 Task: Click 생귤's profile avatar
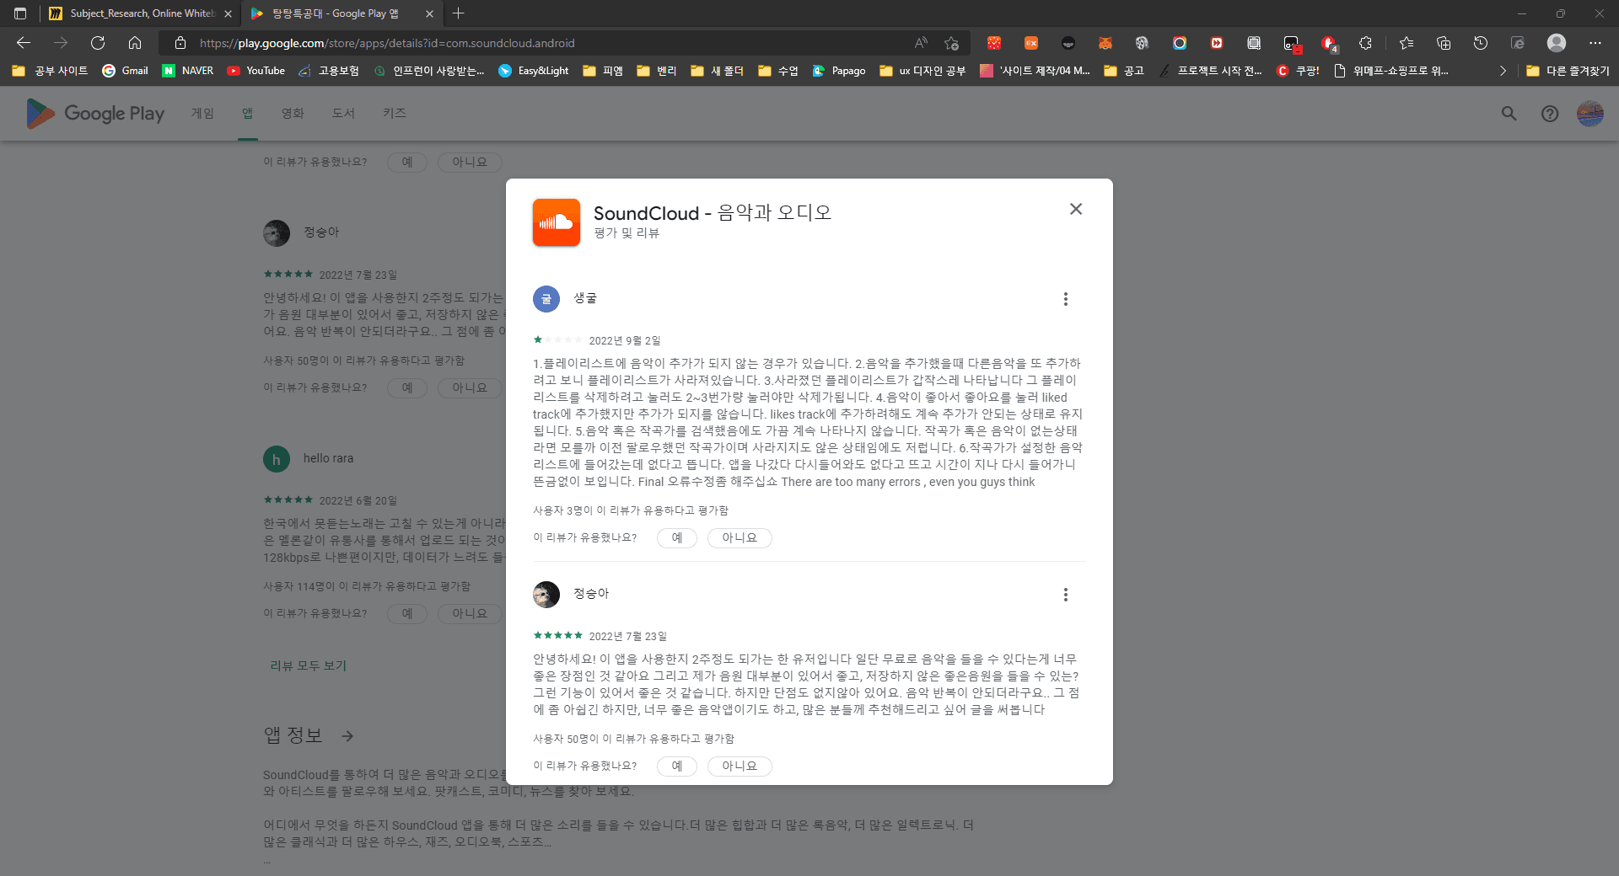pos(546,299)
